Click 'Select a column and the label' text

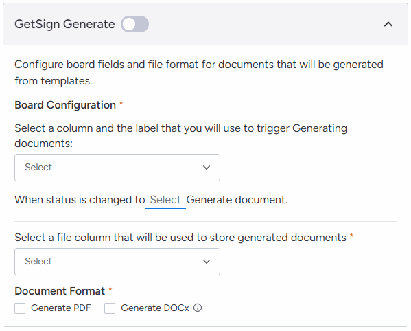pyautogui.click(x=181, y=136)
